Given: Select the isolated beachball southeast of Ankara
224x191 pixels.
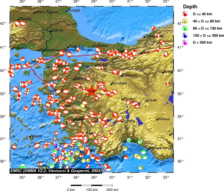Looking at the screenshot, I should [168, 84].
